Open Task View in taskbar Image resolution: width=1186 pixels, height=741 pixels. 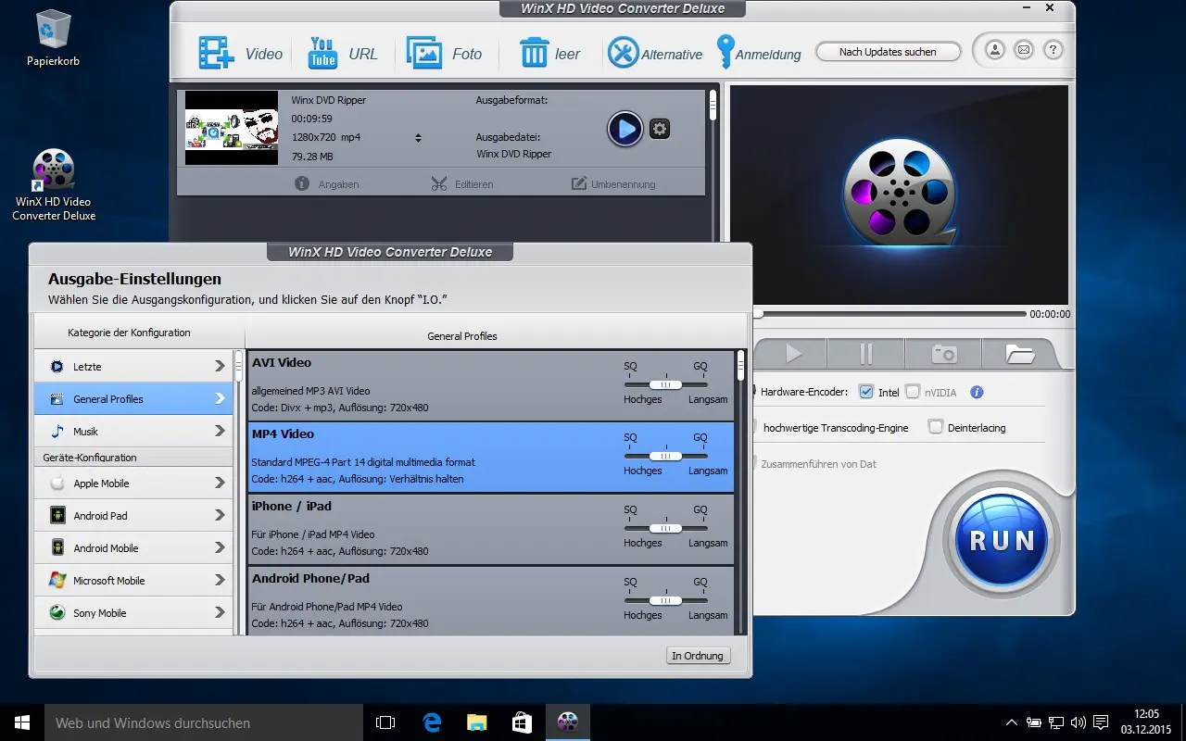point(385,722)
